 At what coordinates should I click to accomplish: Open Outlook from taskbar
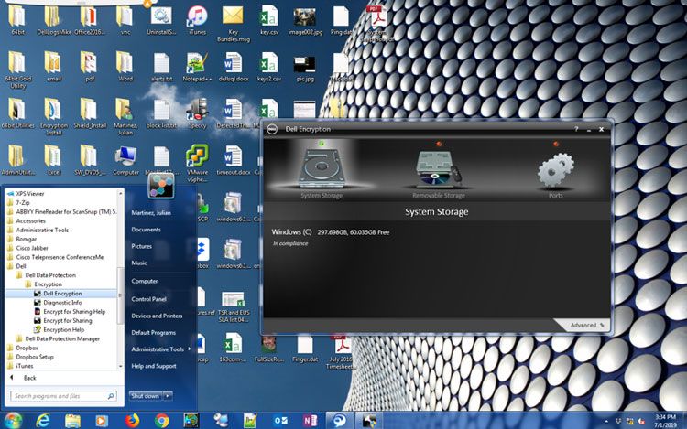click(x=280, y=420)
